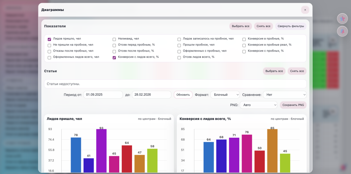Click the purple bar valued 93
The width and height of the screenshot is (351, 174).
point(101,150)
